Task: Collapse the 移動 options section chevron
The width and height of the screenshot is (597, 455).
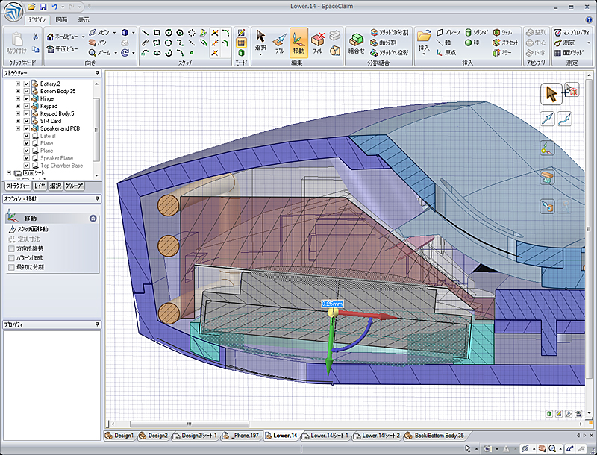Action: 93,219
